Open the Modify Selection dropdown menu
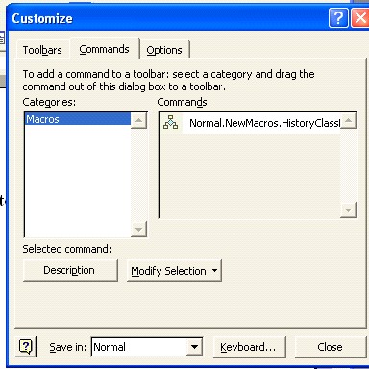Viewport: 369px width, 369px height. point(174,271)
